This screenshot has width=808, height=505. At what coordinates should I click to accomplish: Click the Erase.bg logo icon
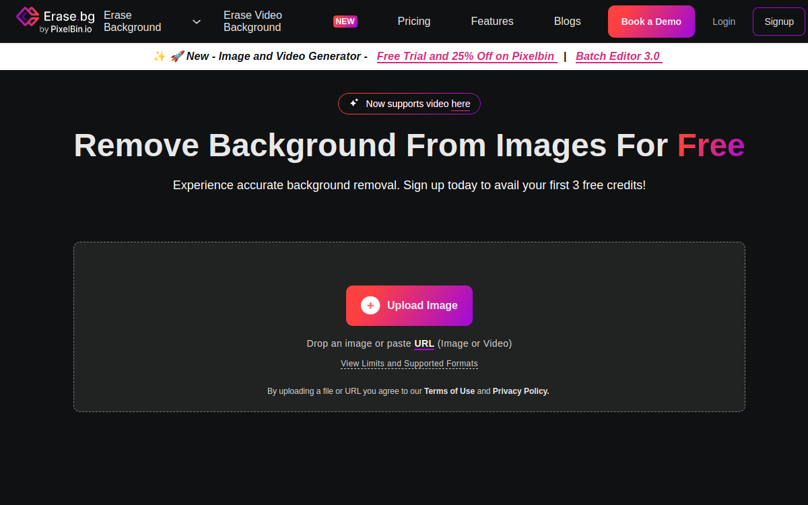28,17
